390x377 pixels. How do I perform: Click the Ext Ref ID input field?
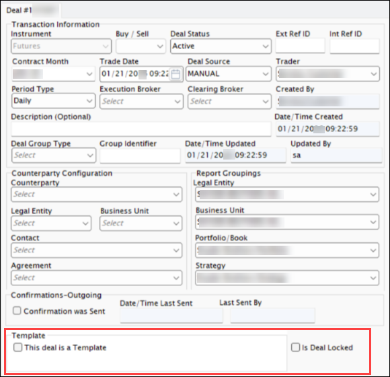pyautogui.click(x=300, y=46)
